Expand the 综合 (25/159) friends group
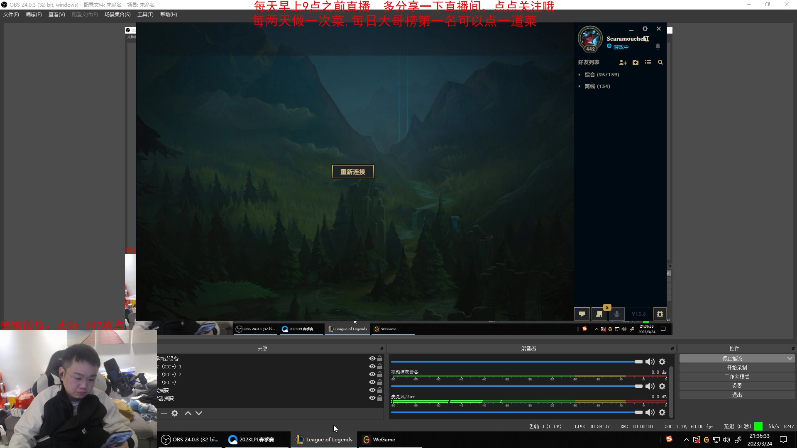This screenshot has width=797, height=448. pos(579,75)
